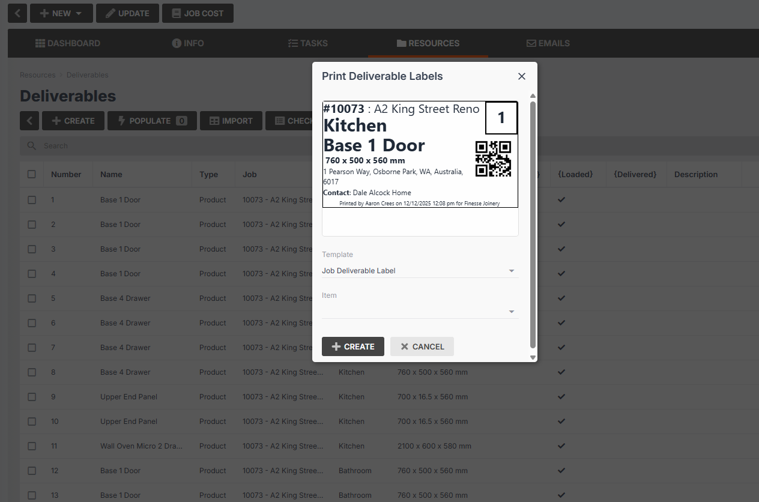The width and height of the screenshot is (759, 502).
Task: Switch to the Dashboard tab
Action: click(x=68, y=43)
